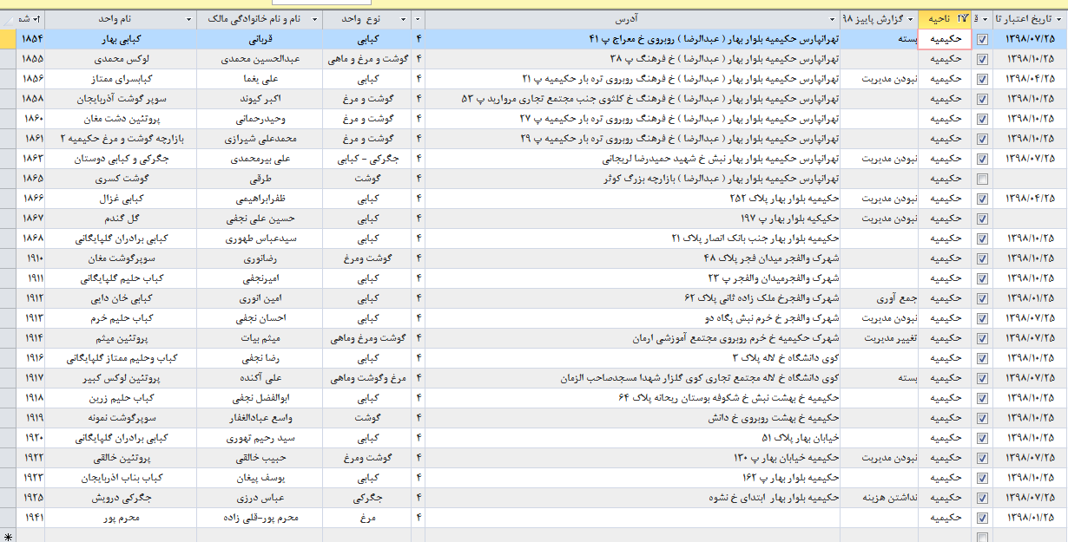Screen dimensions: 1068x542
Task: Uncheck the checkbox for پروتئین میثم
Action: (982, 338)
